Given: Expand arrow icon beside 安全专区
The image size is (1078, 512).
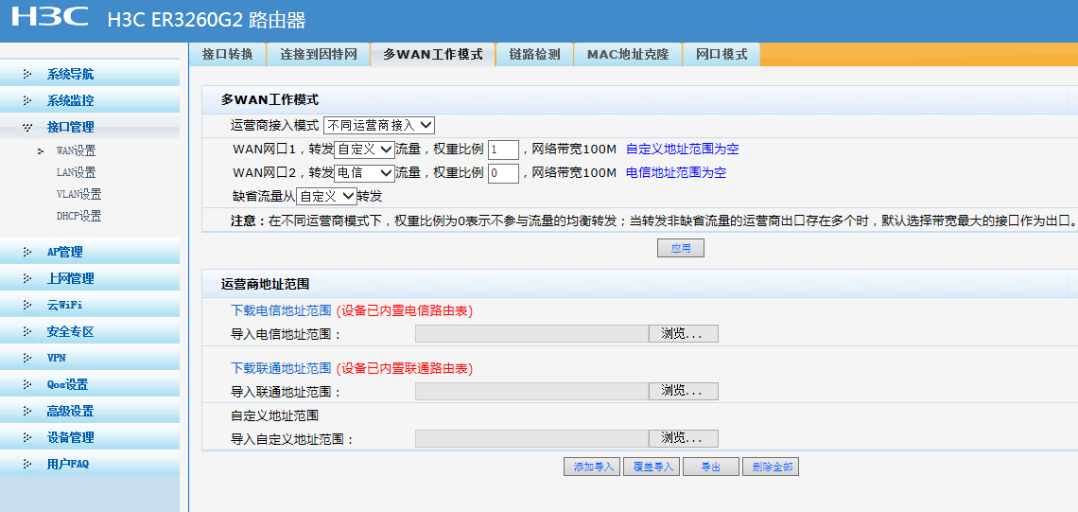Looking at the screenshot, I should [27, 331].
